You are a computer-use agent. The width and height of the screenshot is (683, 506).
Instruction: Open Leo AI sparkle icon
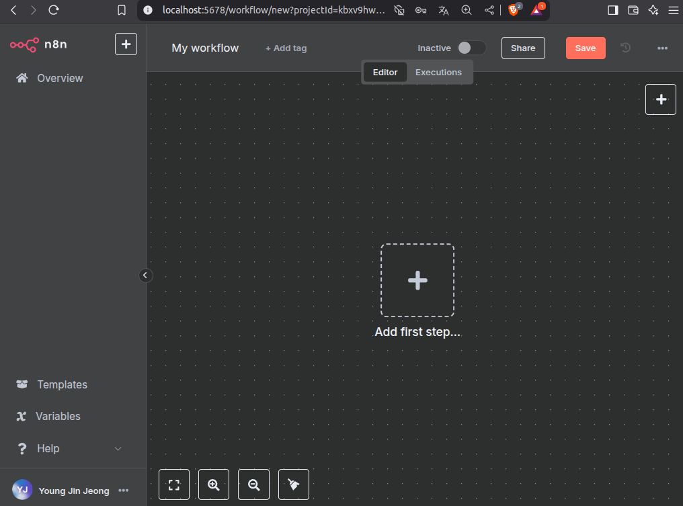(x=653, y=10)
